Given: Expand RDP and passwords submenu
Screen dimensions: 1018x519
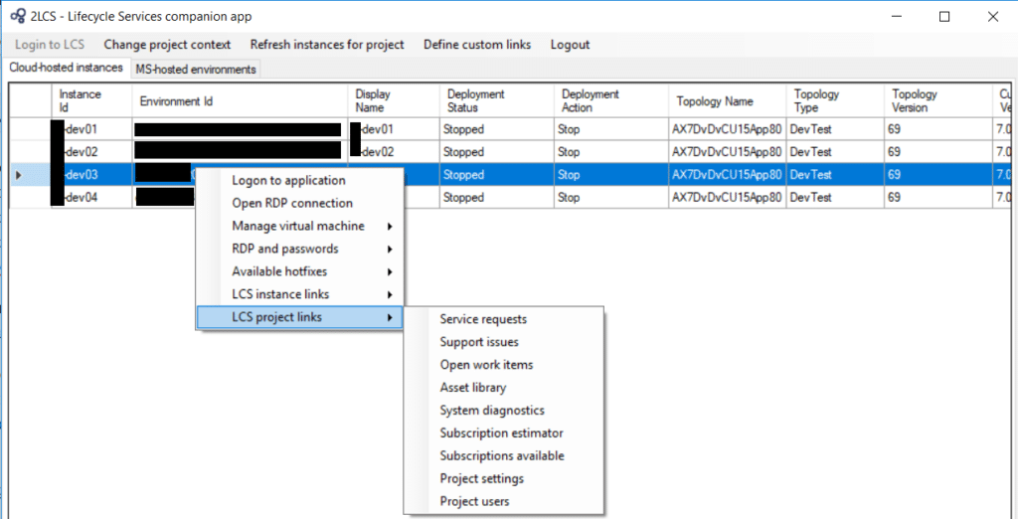Looking at the screenshot, I should click(285, 250).
